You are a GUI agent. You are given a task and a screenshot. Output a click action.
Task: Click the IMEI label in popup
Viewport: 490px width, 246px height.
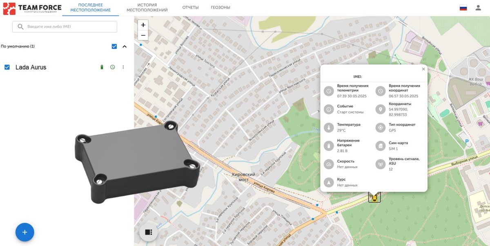point(358,77)
